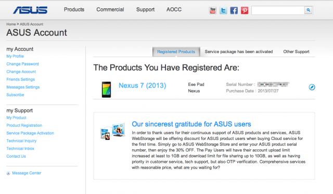This screenshot has width=333, height=194.
Task: Focus the site search input field
Action: click(278, 10)
